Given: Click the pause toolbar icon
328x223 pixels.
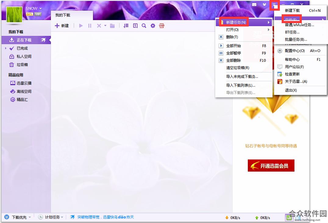Looking at the screenshot, I should [x=90, y=26].
